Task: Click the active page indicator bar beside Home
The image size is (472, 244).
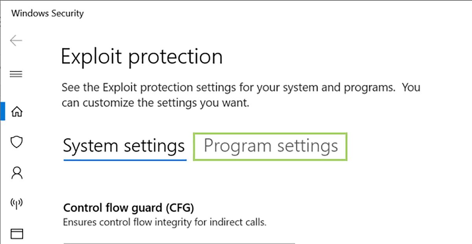Action: click(x=2, y=111)
